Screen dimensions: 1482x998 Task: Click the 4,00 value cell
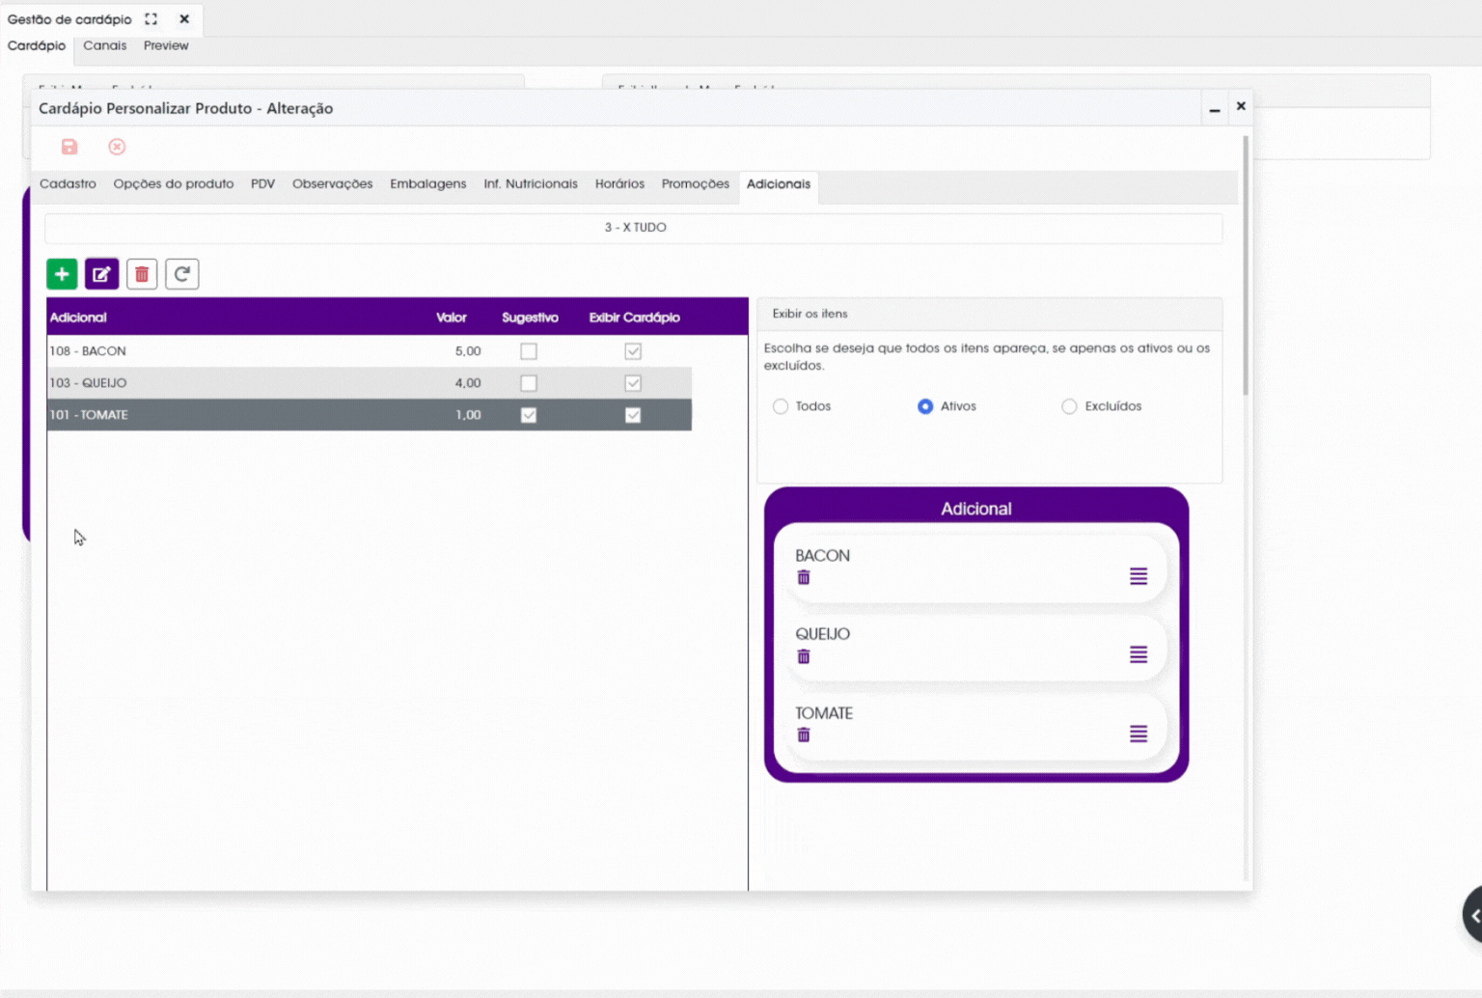tap(468, 383)
